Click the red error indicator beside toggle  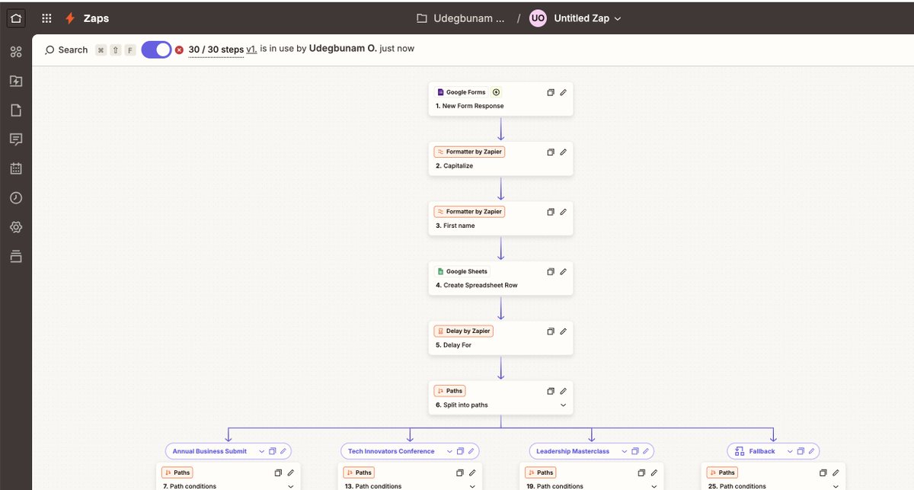click(x=179, y=50)
